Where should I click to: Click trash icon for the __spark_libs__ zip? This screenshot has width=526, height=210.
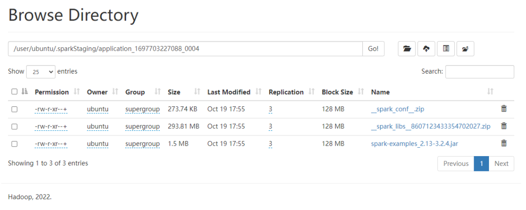pos(503,126)
